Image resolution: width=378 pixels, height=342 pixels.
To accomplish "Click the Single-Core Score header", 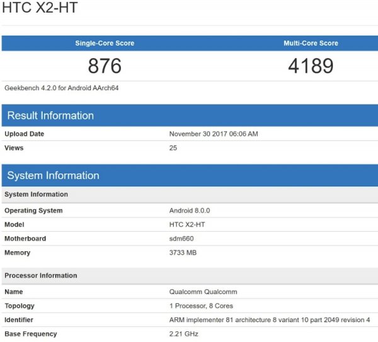I will coord(105,43).
